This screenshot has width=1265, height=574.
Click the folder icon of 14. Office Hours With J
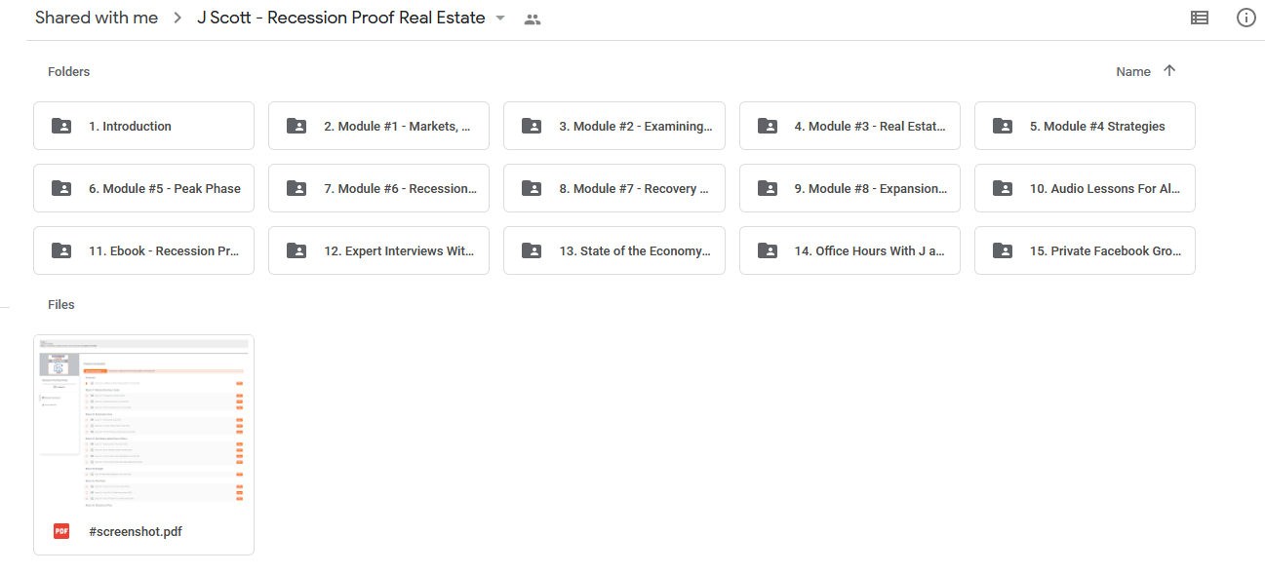pos(768,250)
